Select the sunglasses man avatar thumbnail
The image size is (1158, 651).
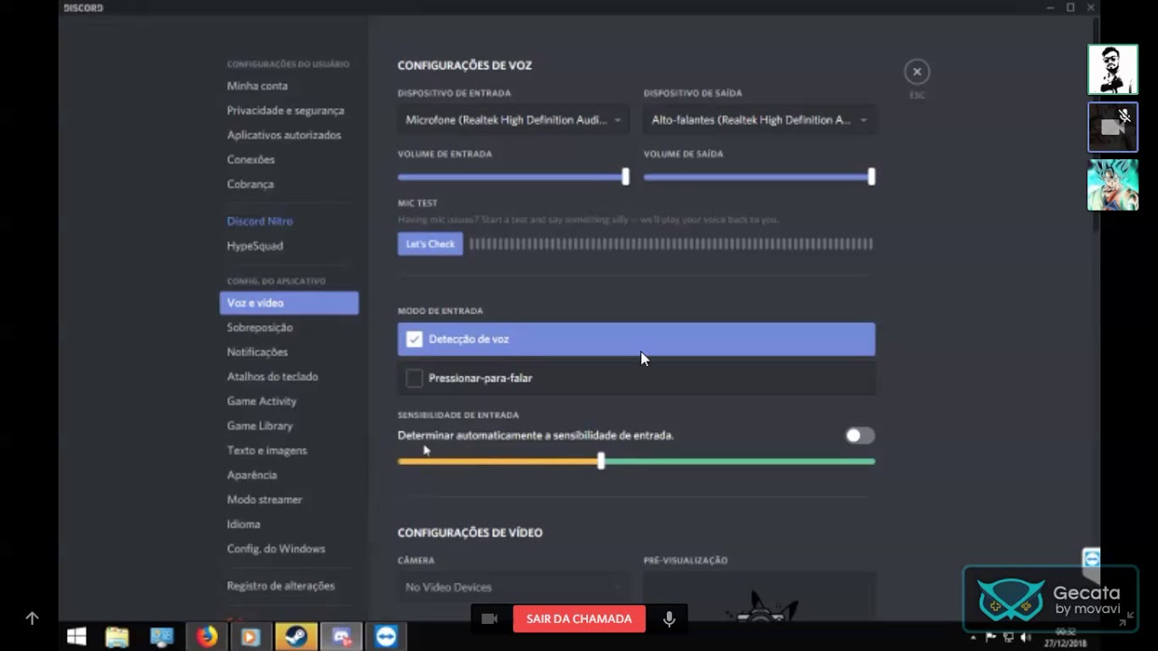pos(1113,70)
